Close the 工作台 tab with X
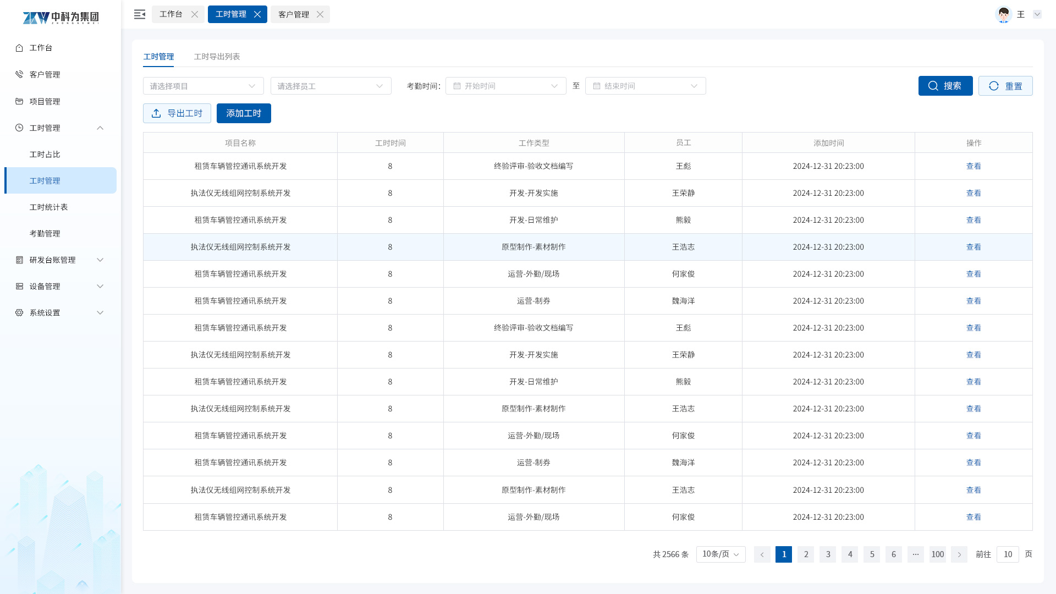Viewport: 1056px width, 594px height. coord(195,14)
